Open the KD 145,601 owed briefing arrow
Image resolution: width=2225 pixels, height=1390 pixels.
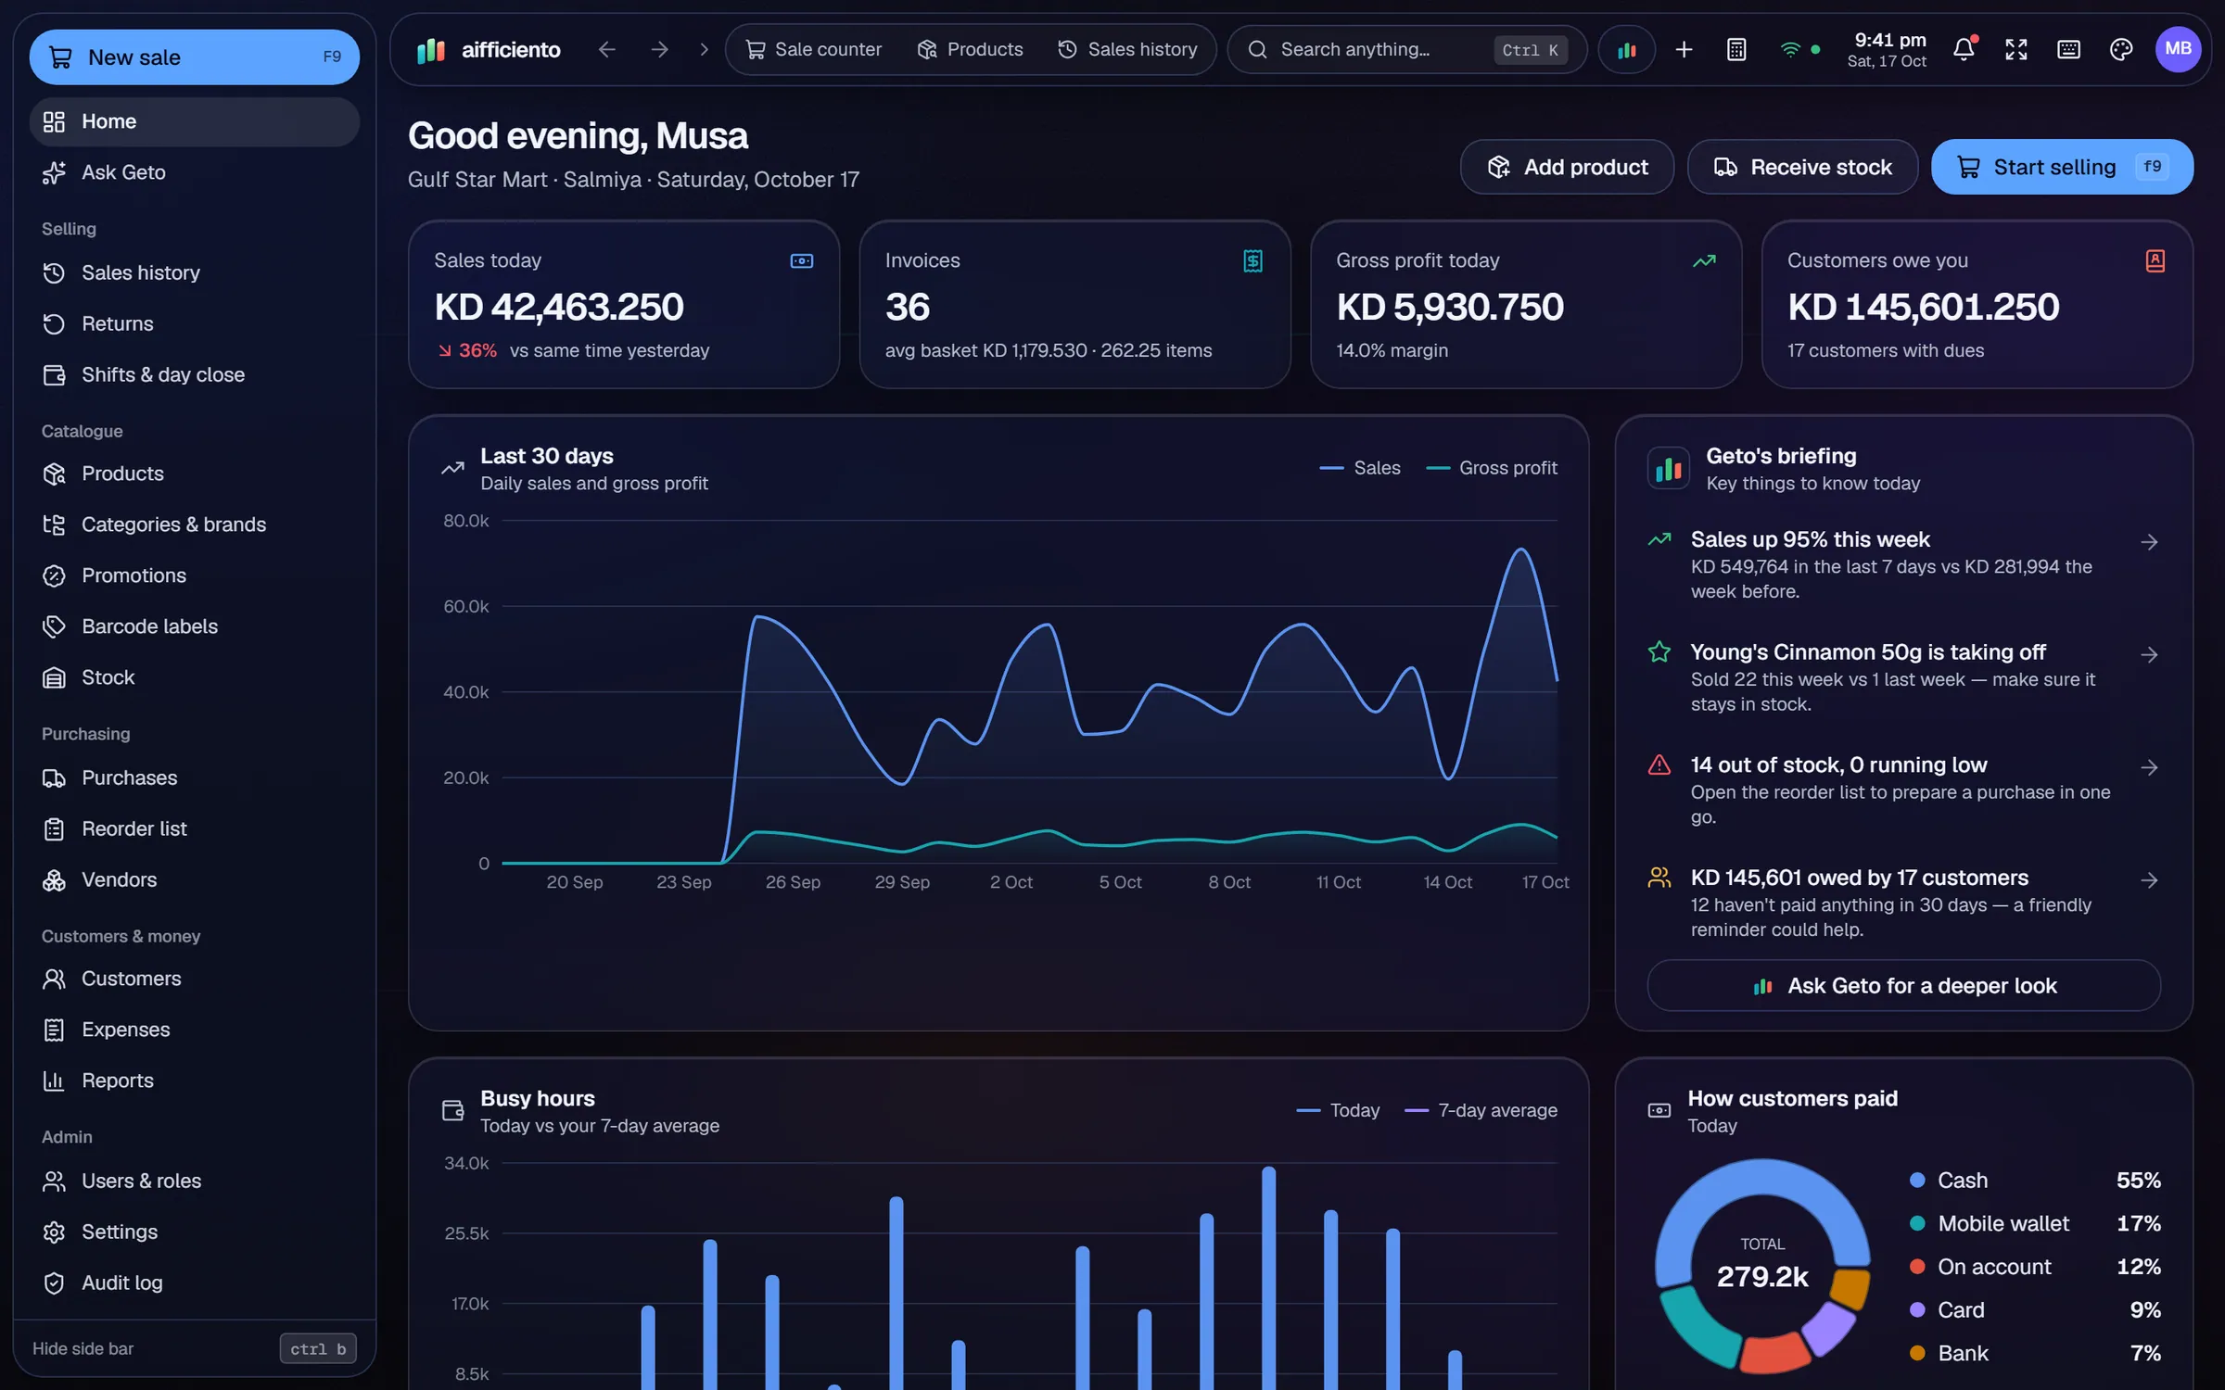tap(2149, 880)
